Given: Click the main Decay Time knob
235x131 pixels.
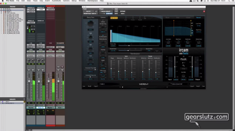Looking at the screenshot, I should (91, 23).
